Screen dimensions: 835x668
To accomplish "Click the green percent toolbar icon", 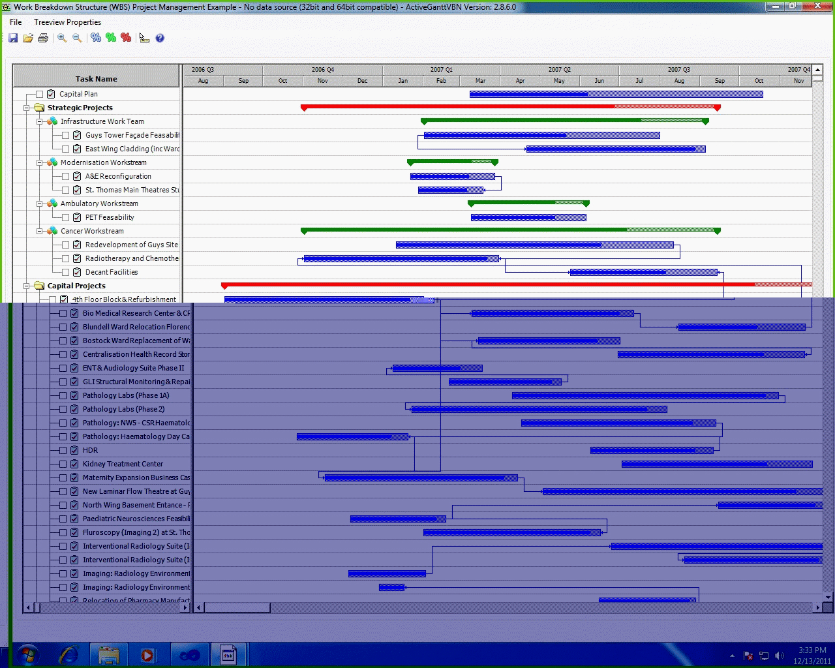I will tap(111, 38).
